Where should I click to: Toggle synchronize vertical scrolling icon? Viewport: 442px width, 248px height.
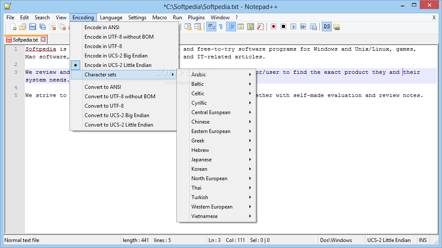[188, 27]
